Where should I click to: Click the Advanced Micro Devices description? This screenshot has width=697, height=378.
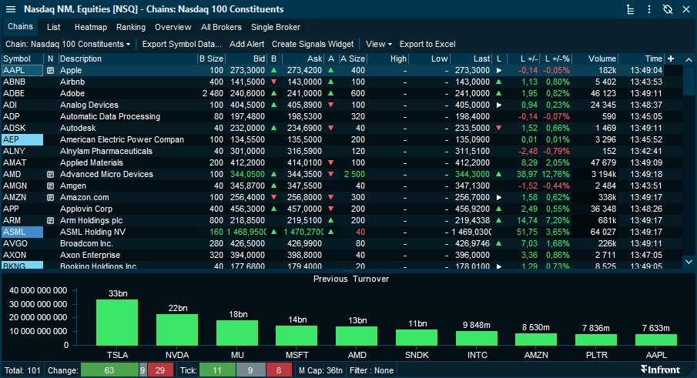[x=106, y=174]
